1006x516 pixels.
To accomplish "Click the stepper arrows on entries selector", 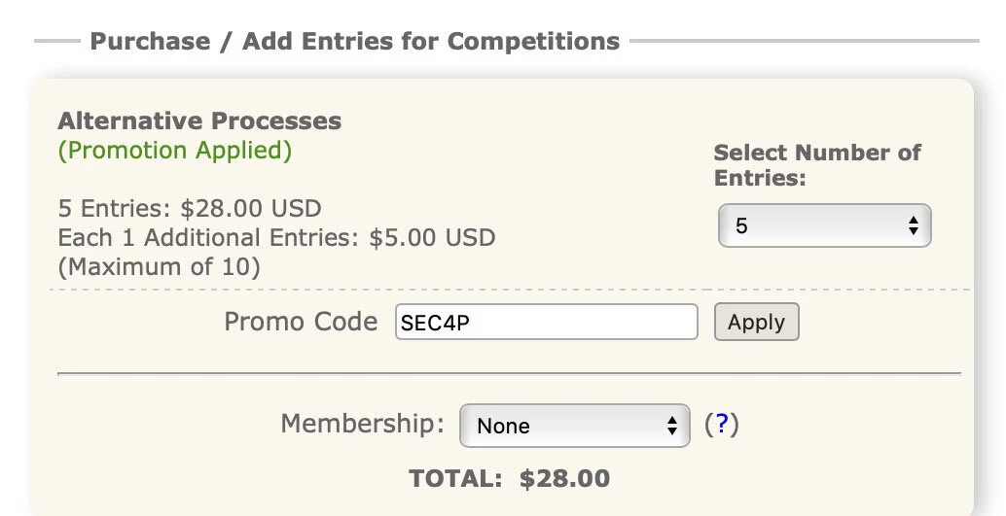I will [913, 226].
